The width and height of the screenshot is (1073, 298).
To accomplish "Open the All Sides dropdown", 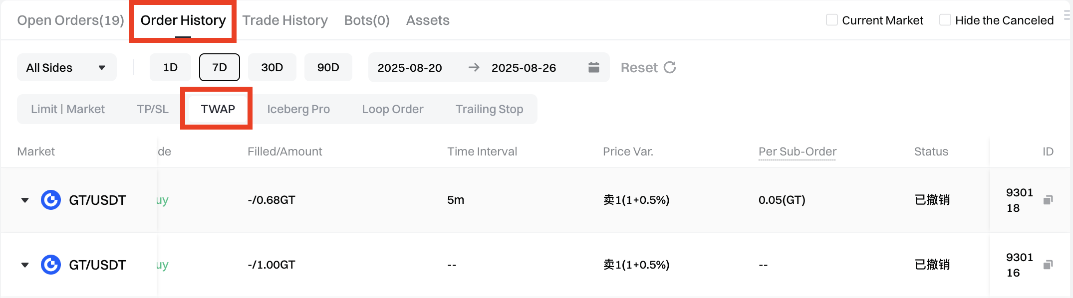I will [66, 67].
